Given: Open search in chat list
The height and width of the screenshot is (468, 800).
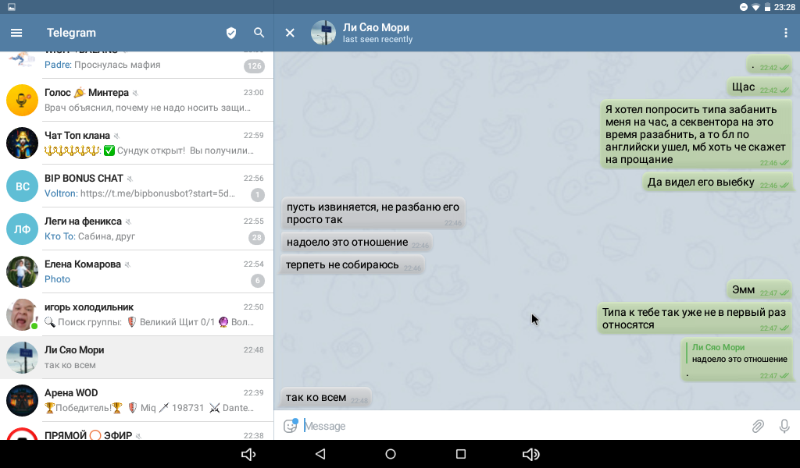Looking at the screenshot, I should pos(259,33).
